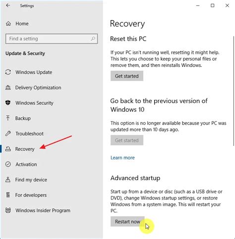Click 'Go back to the previous version' heading
Viewport: 235px width, 239px height.
point(159,105)
